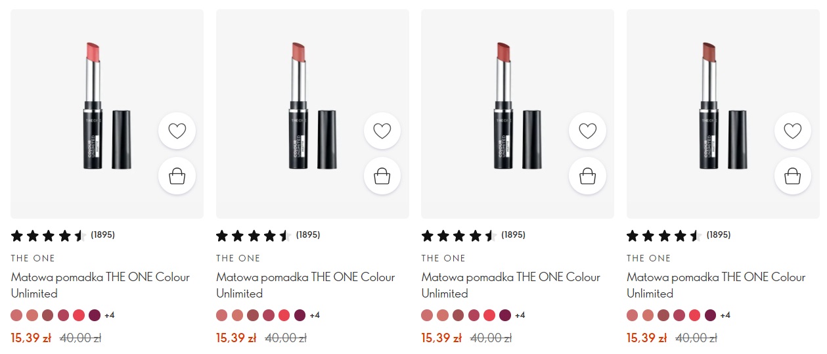This screenshot has width=827, height=354.
Task: Select darkest plum swatch on first product
Action: click(x=95, y=315)
